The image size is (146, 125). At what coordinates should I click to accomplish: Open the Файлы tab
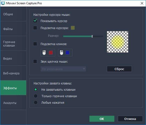[13, 29]
